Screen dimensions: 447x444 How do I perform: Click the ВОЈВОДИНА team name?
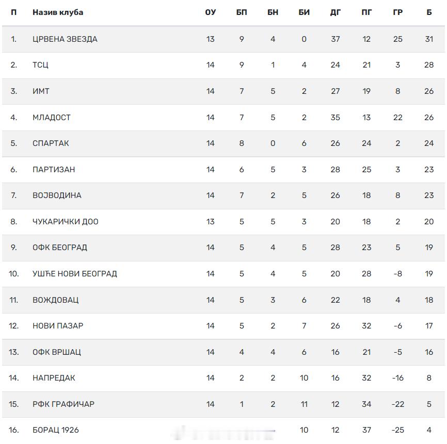57,195
